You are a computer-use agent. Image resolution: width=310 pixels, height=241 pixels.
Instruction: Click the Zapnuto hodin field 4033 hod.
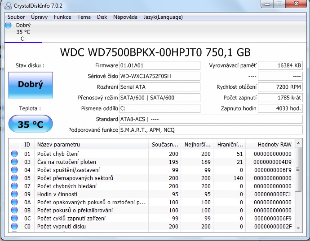tap(280, 108)
